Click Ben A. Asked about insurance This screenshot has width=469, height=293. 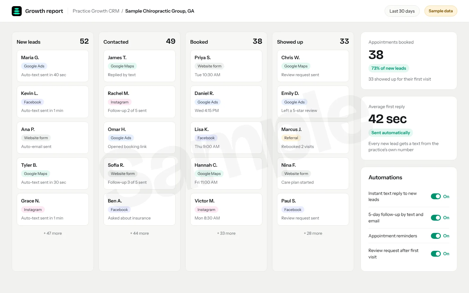point(129,218)
